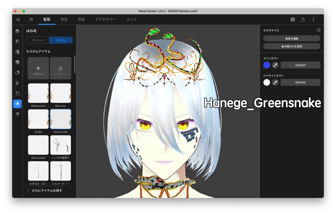This screenshot has height=214, width=336.
Task: Open the hamburger menu icon at top left
Action: (18, 19)
